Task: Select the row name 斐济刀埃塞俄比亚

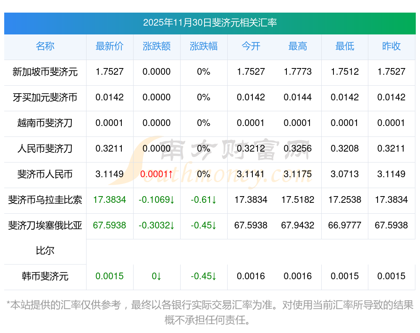Action: coord(45,225)
